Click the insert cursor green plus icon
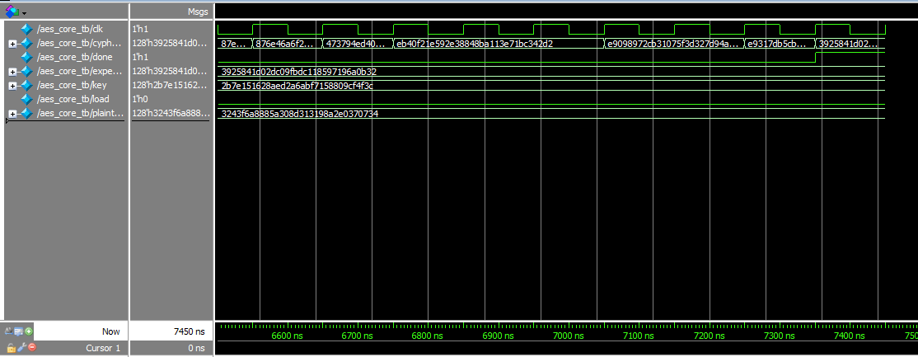 pos(29,331)
